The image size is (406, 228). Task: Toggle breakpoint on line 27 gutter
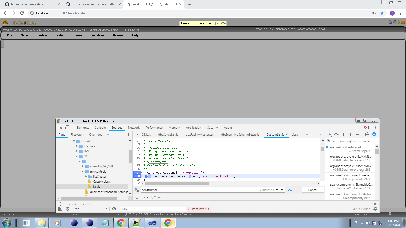tap(138, 173)
